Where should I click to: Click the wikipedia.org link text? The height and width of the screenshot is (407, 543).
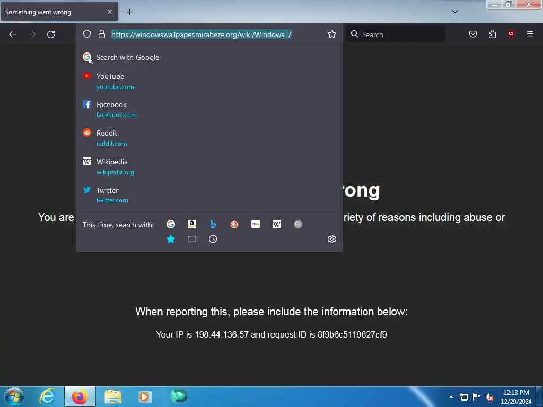[x=115, y=172]
